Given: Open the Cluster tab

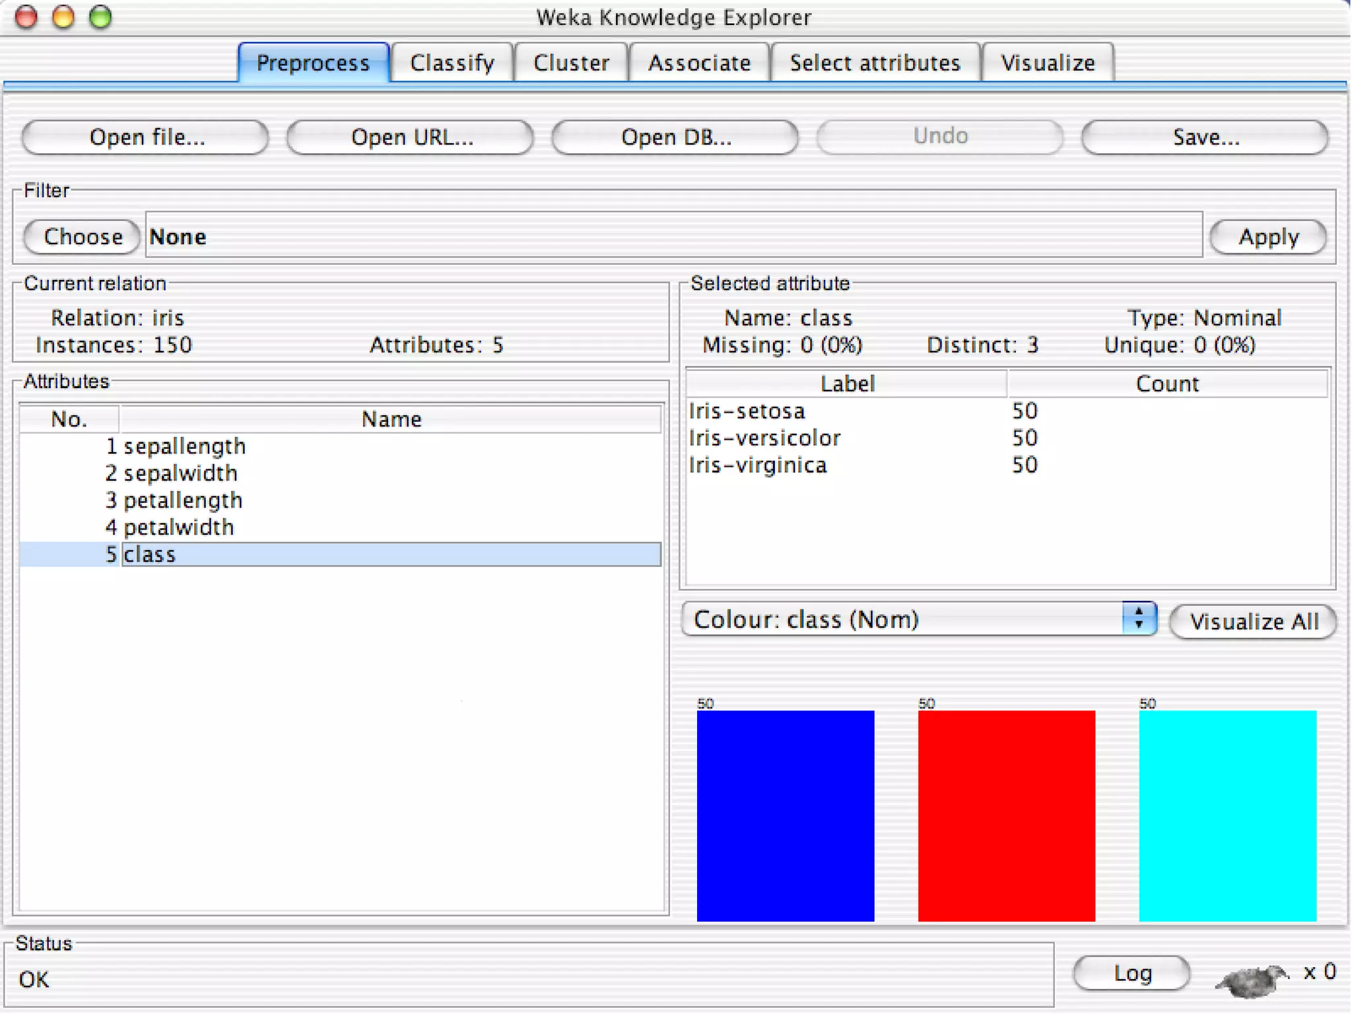Looking at the screenshot, I should (x=571, y=63).
